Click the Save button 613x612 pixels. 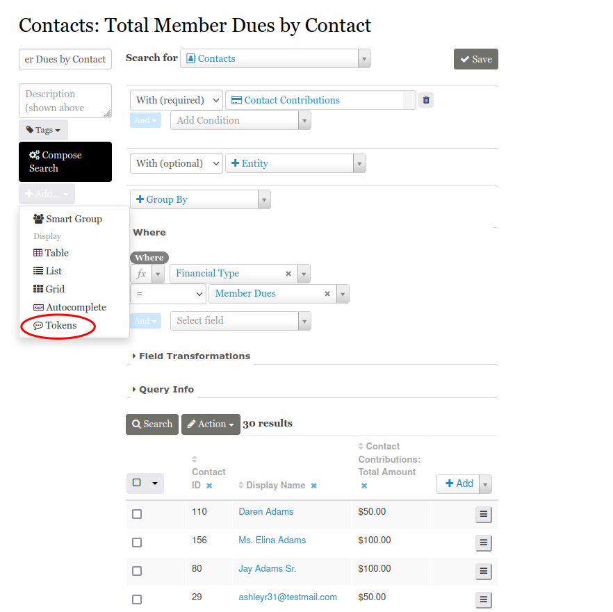coord(476,59)
